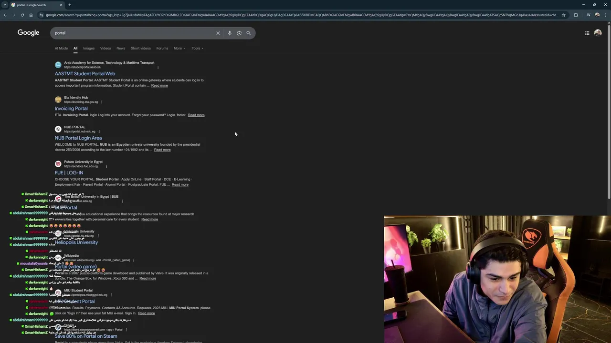Clear the search box with the X icon
The image size is (611, 343).
[x=218, y=33]
